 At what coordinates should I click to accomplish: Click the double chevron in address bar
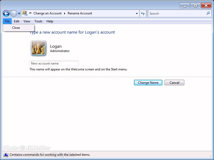30,13
